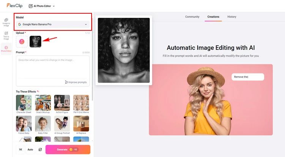Viewport: 285px width, 157px height.
Task: Delete the uploaded photo with trash icon
Action: point(38,38)
